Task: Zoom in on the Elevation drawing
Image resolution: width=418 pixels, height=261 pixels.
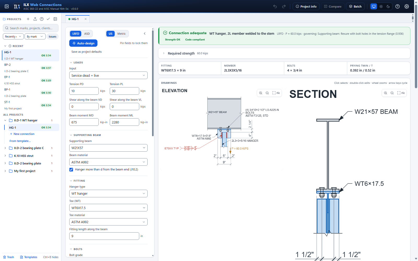Action: [x=261, y=93]
